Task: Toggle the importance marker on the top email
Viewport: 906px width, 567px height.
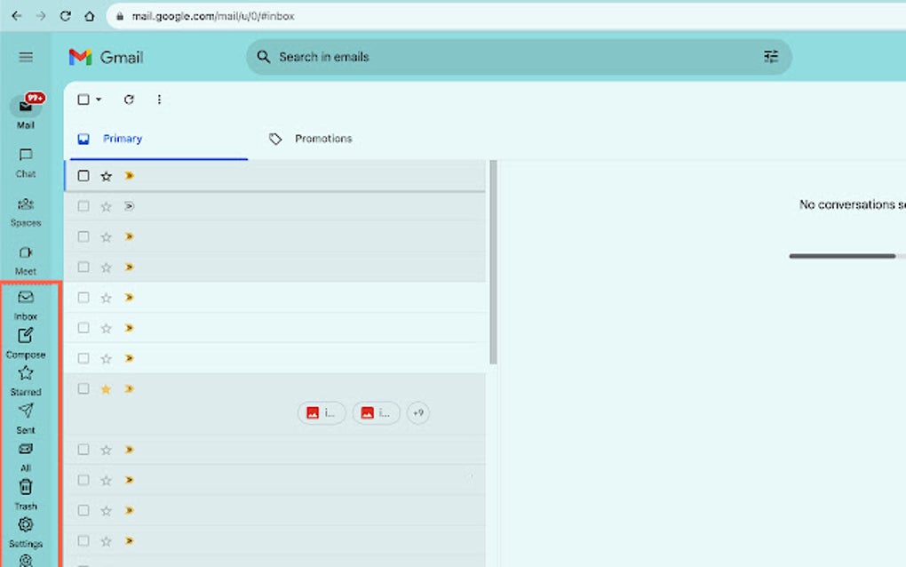Action: pyautogui.click(x=128, y=175)
